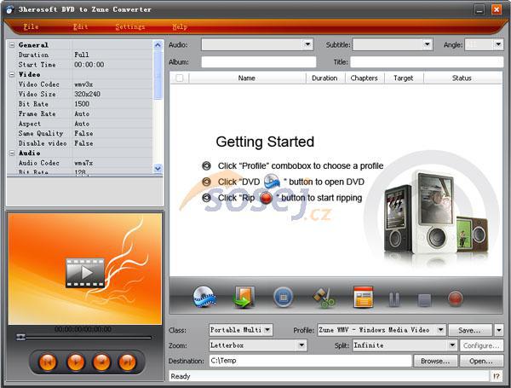The height and width of the screenshot is (388, 511).
Task: Collapse the Video property group
Action: pos(12,74)
